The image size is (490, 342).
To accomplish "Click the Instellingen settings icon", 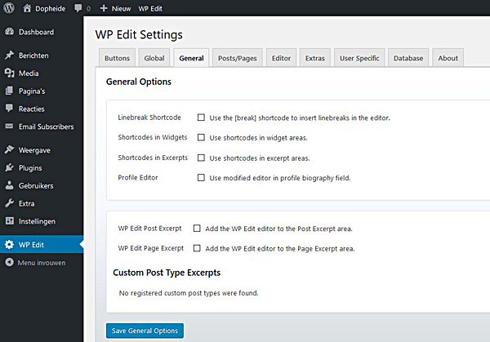I will (9, 221).
